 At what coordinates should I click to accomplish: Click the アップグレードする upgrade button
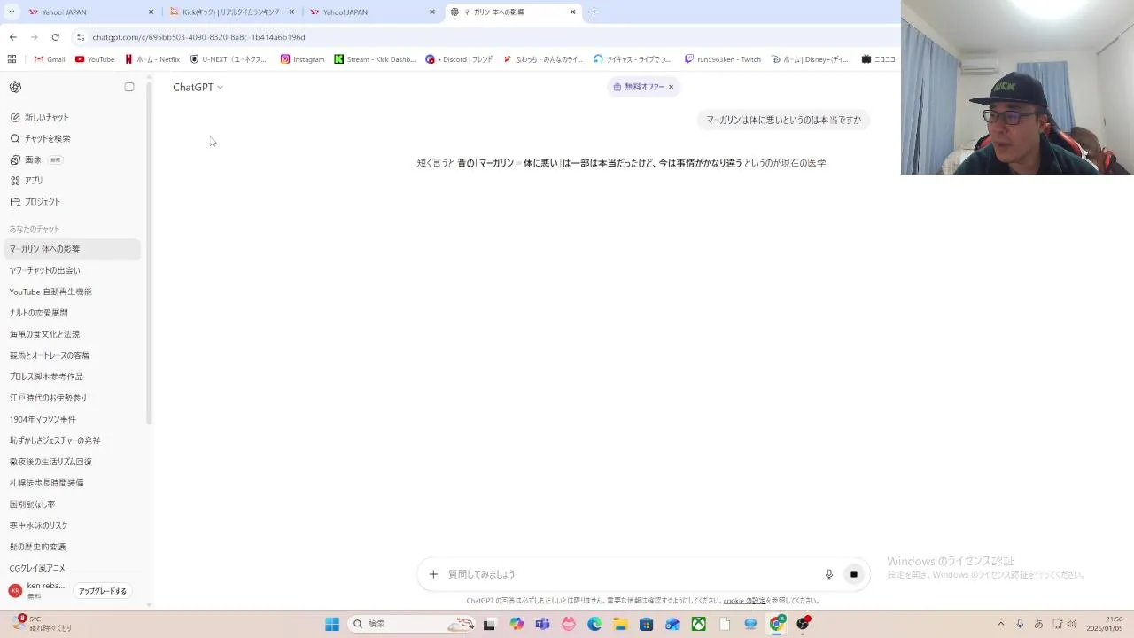103,591
